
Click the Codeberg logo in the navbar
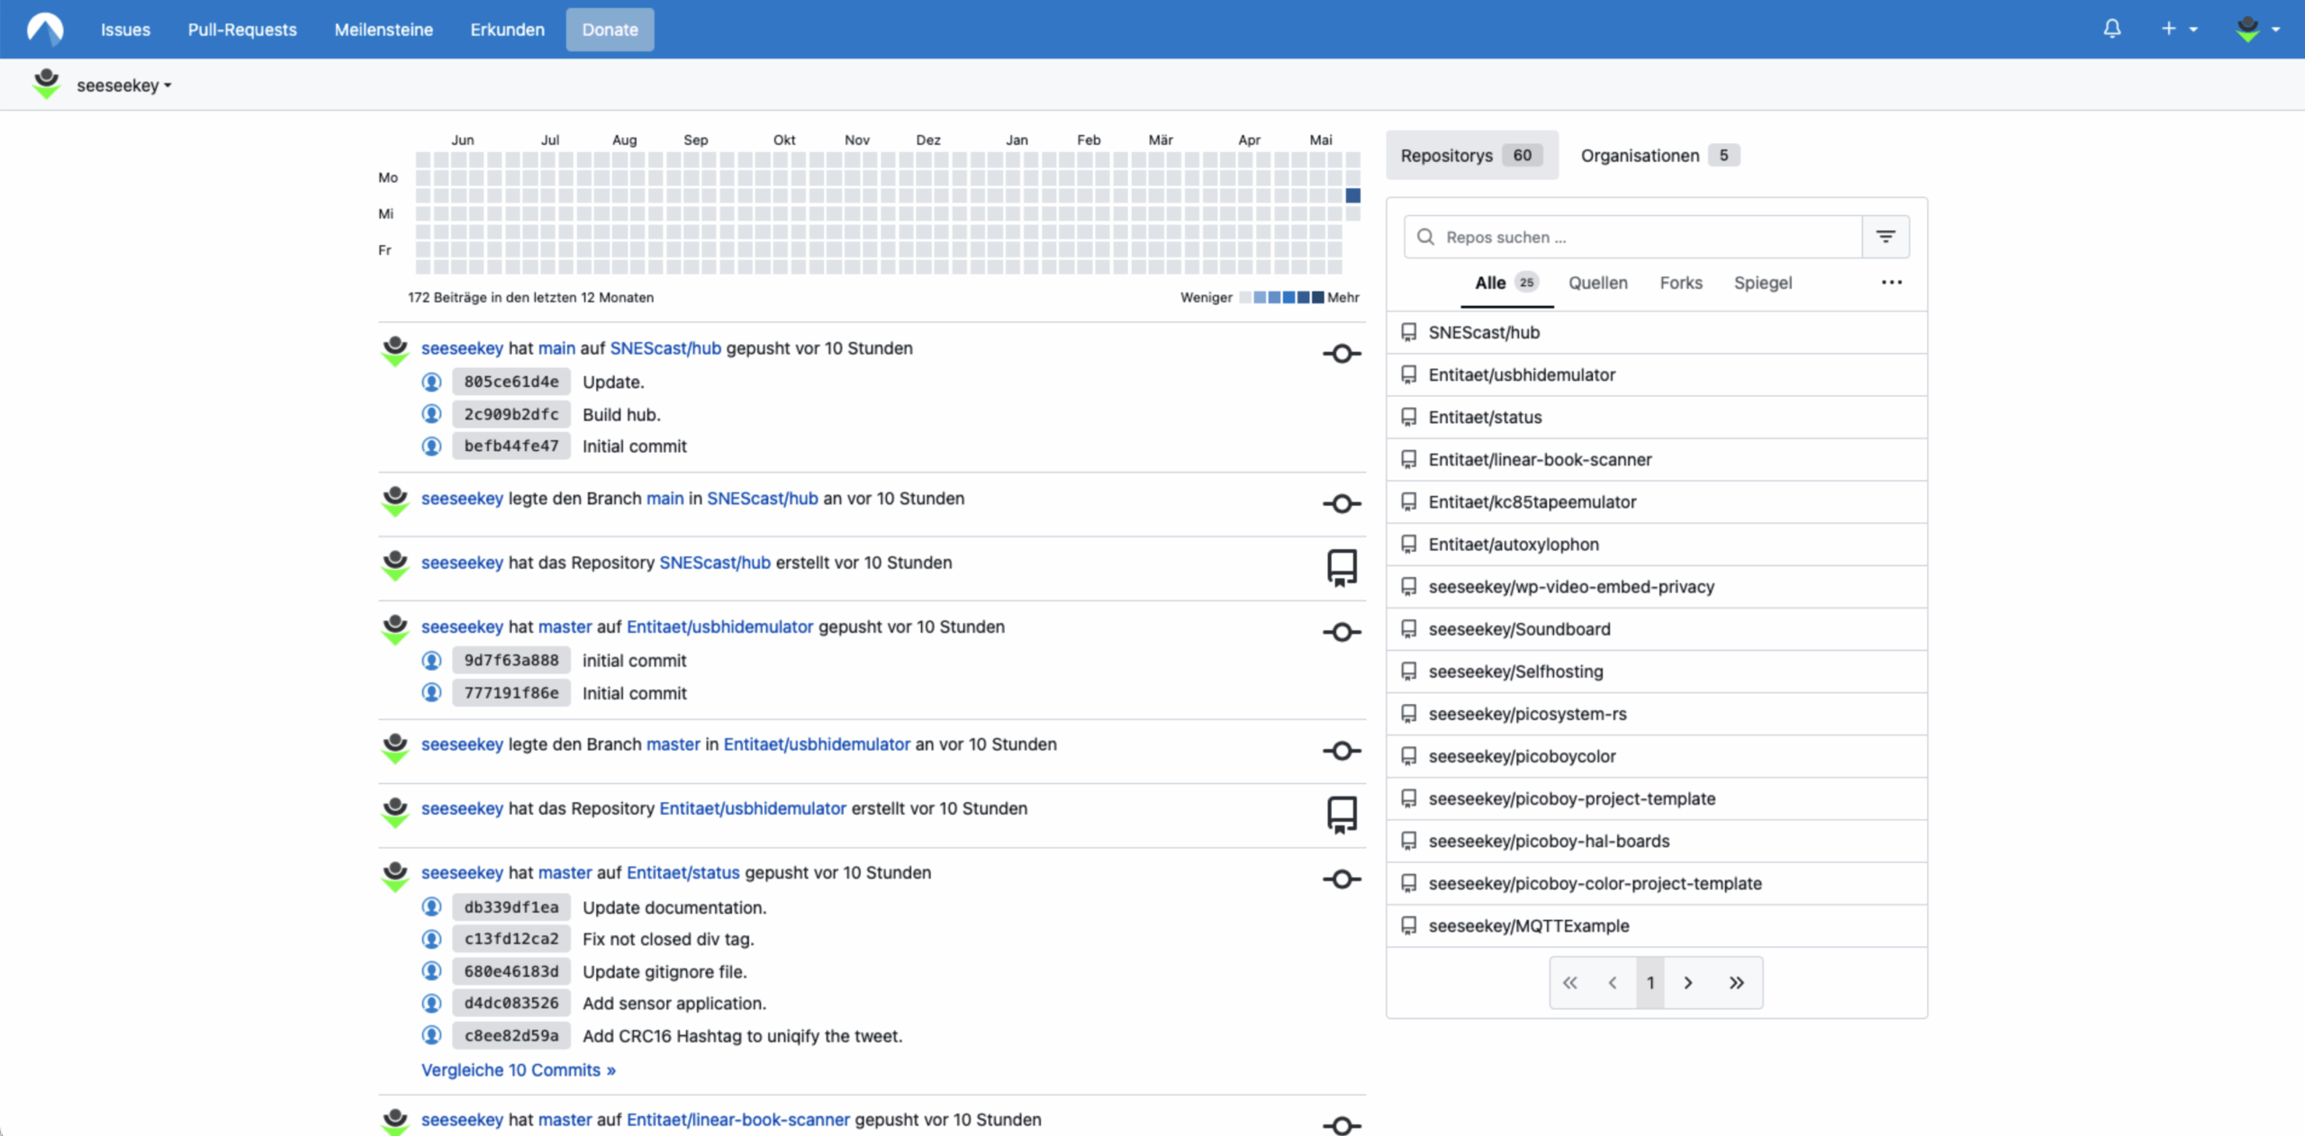[45, 29]
